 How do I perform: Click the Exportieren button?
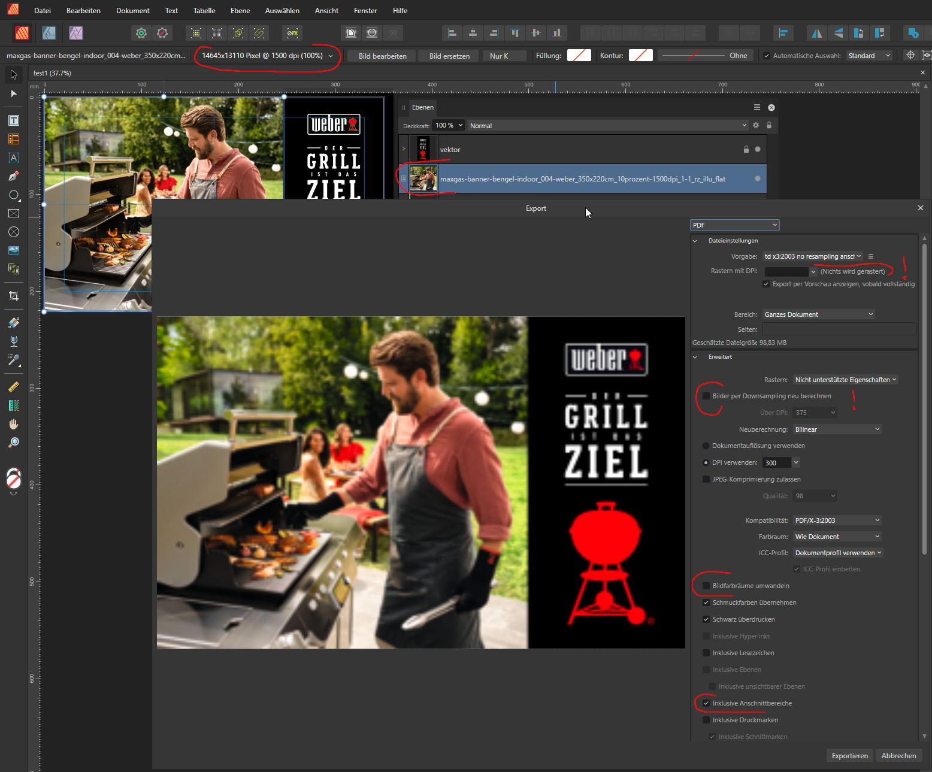(x=849, y=756)
